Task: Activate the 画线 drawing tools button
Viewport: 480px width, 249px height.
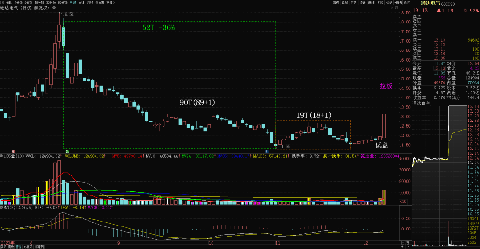Action: 371,3
